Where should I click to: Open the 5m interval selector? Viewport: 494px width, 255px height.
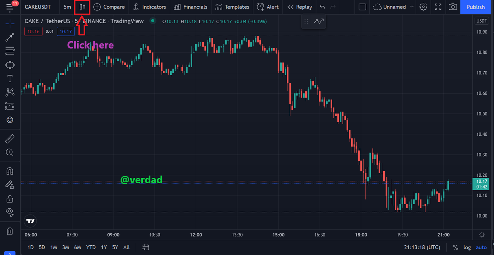(68, 7)
